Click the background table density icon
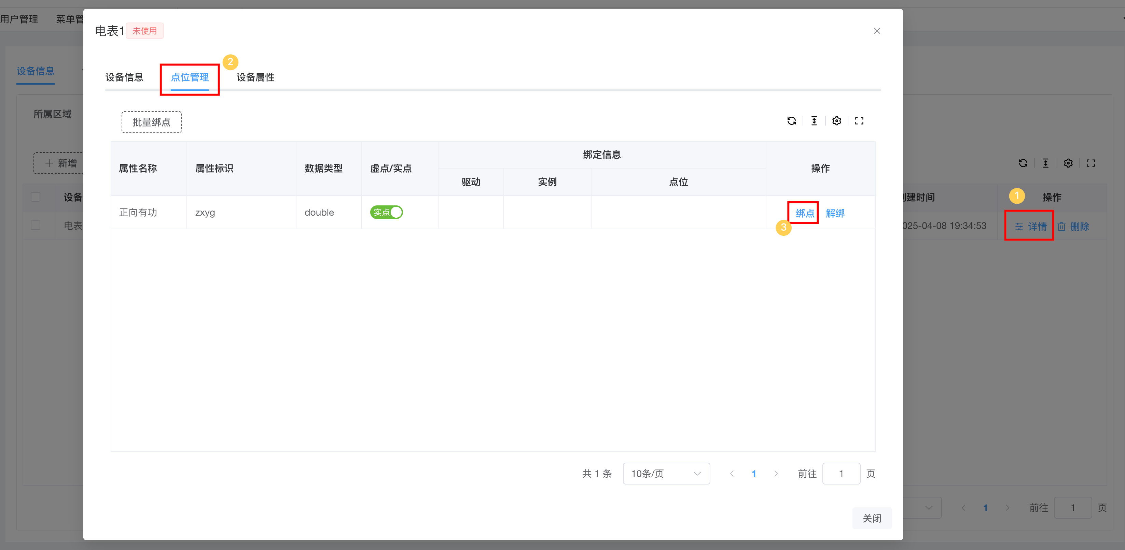The width and height of the screenshot is (1125, 550). pos(1045,163)
